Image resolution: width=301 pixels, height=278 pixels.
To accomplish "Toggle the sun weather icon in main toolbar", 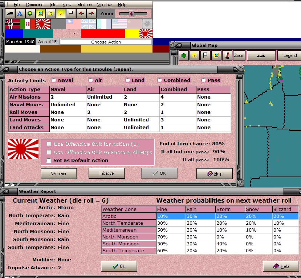I will point(61,13).
